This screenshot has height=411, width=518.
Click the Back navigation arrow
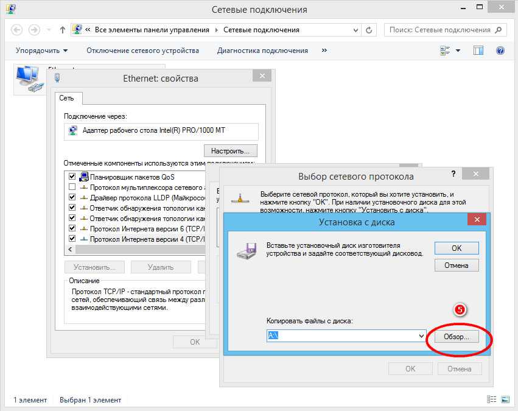16,30
